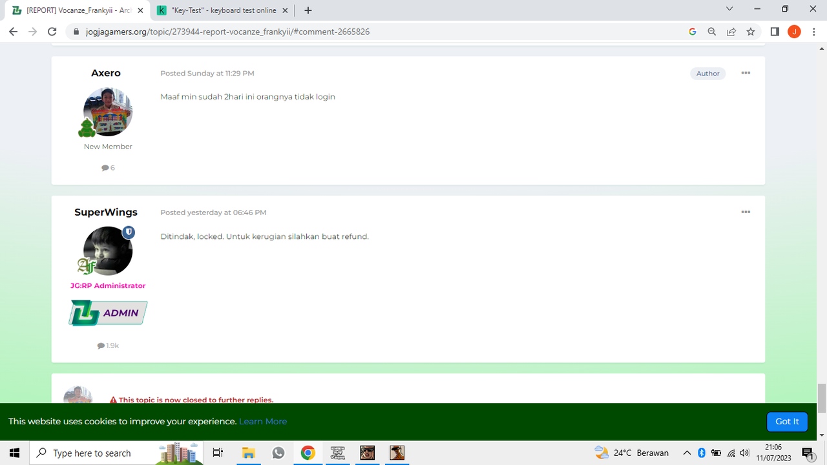Open SuperWings' avatar picture
This screenshot has width=827, height=465.
[x=108, y=251]
